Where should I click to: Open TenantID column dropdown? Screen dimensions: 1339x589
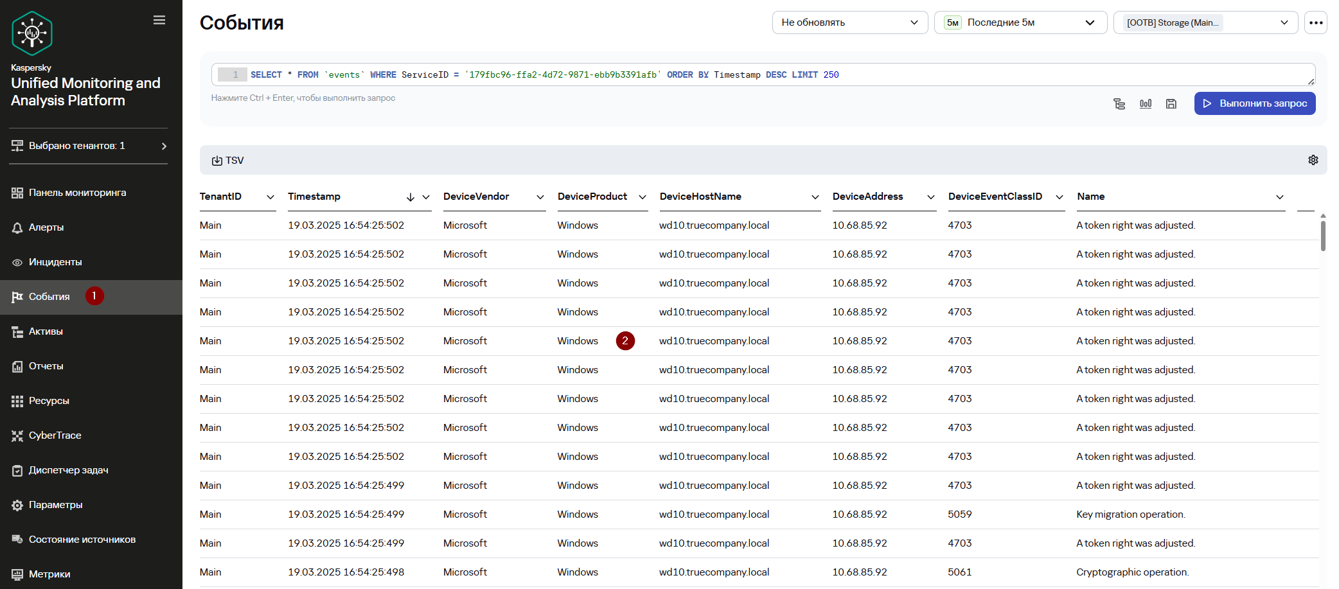[x=270, y=197]
